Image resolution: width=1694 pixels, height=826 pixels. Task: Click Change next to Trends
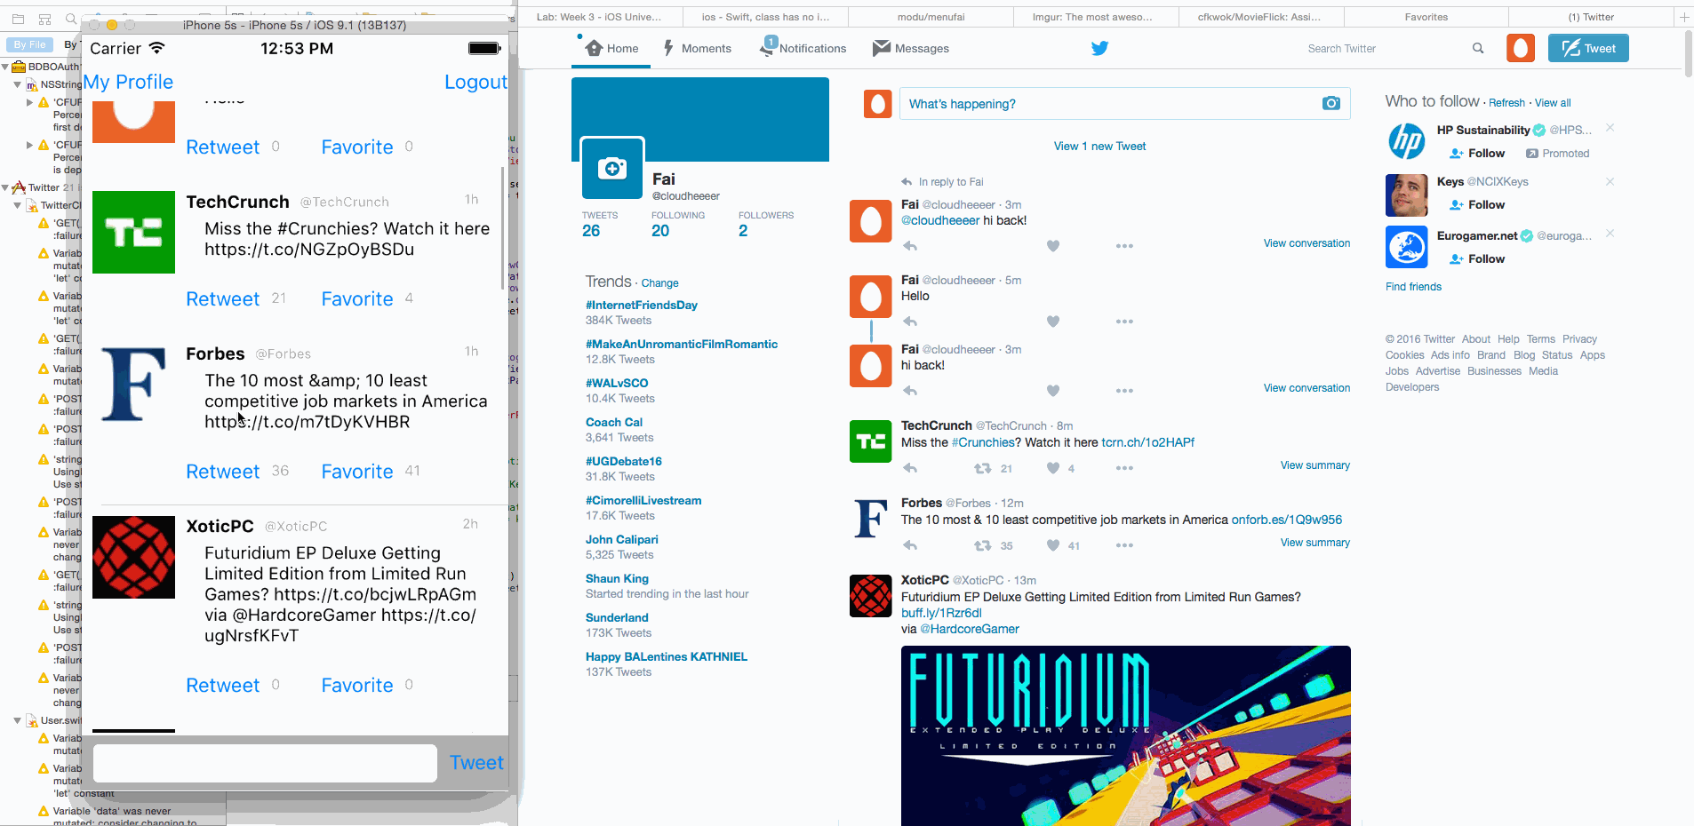click(659, 282)
